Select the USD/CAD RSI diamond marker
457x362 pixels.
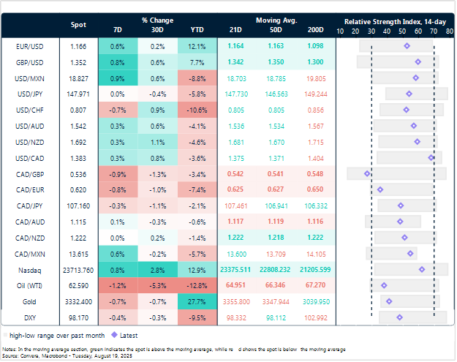click(x=431, y=157)
